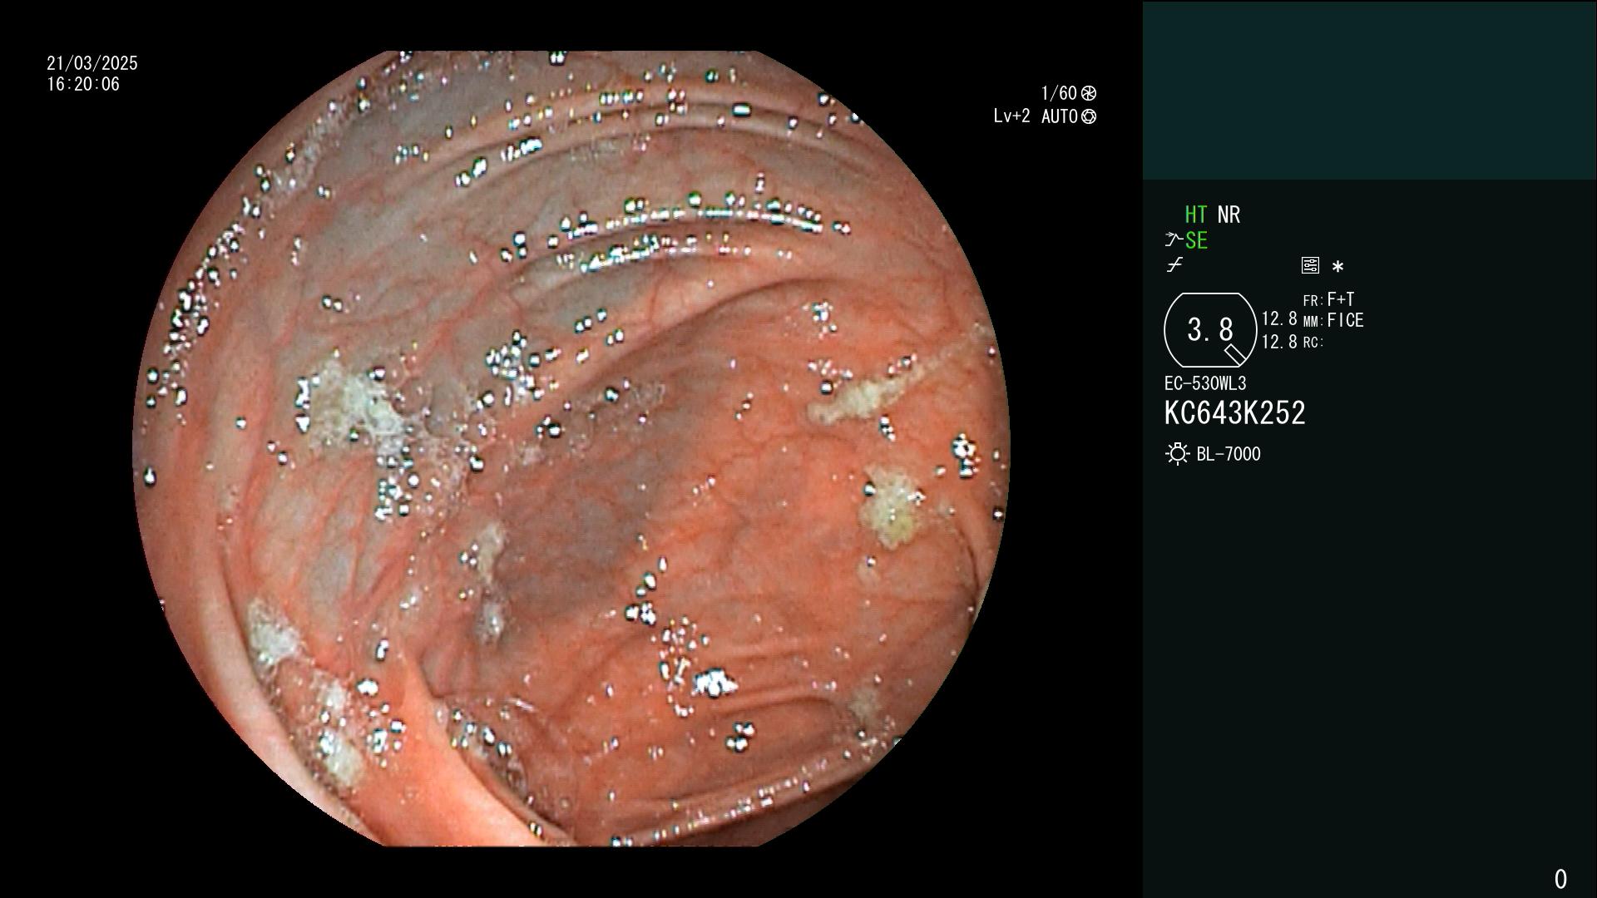Click the AUTO text label
Image resolution: width=1597 pixels, height=898 pixels.
(1059, 116)
